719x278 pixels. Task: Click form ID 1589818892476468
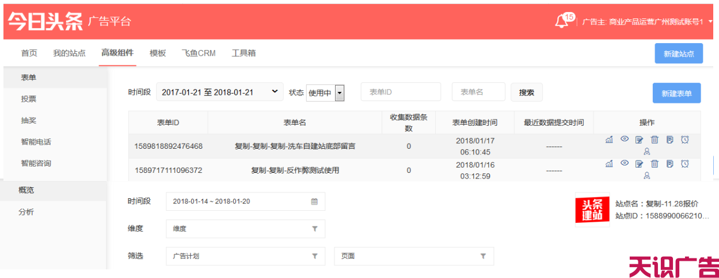click(168, 146)
